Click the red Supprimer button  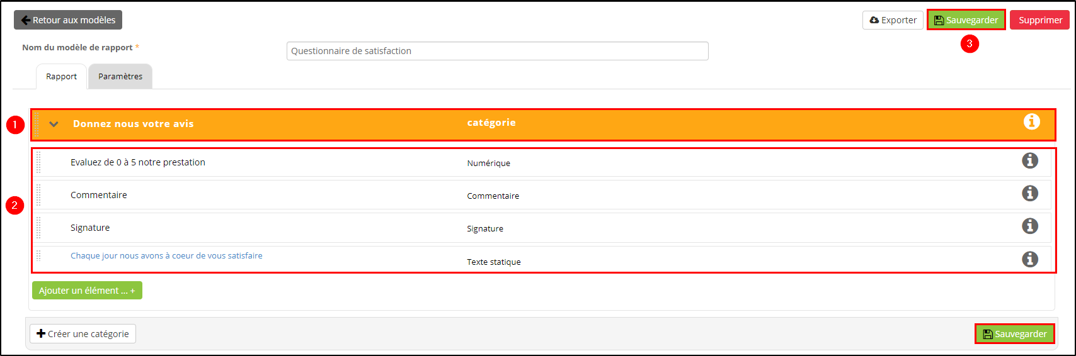(x=1040, y=20)
